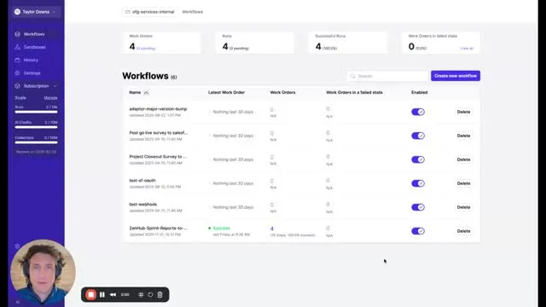Stop the recording with red button
The image size is (546, 307).
point(91,295)
